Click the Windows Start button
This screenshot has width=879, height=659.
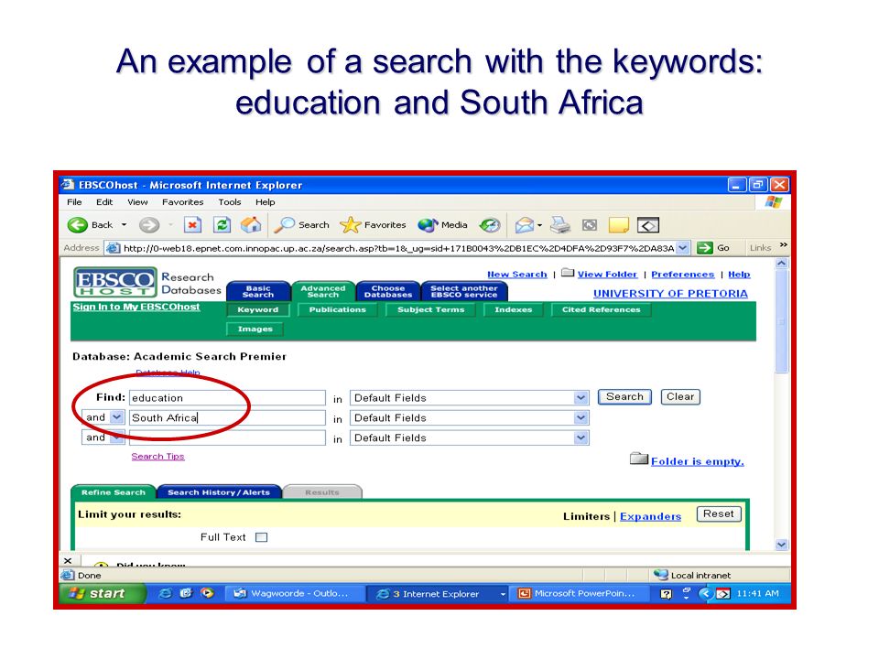(102, 593)
